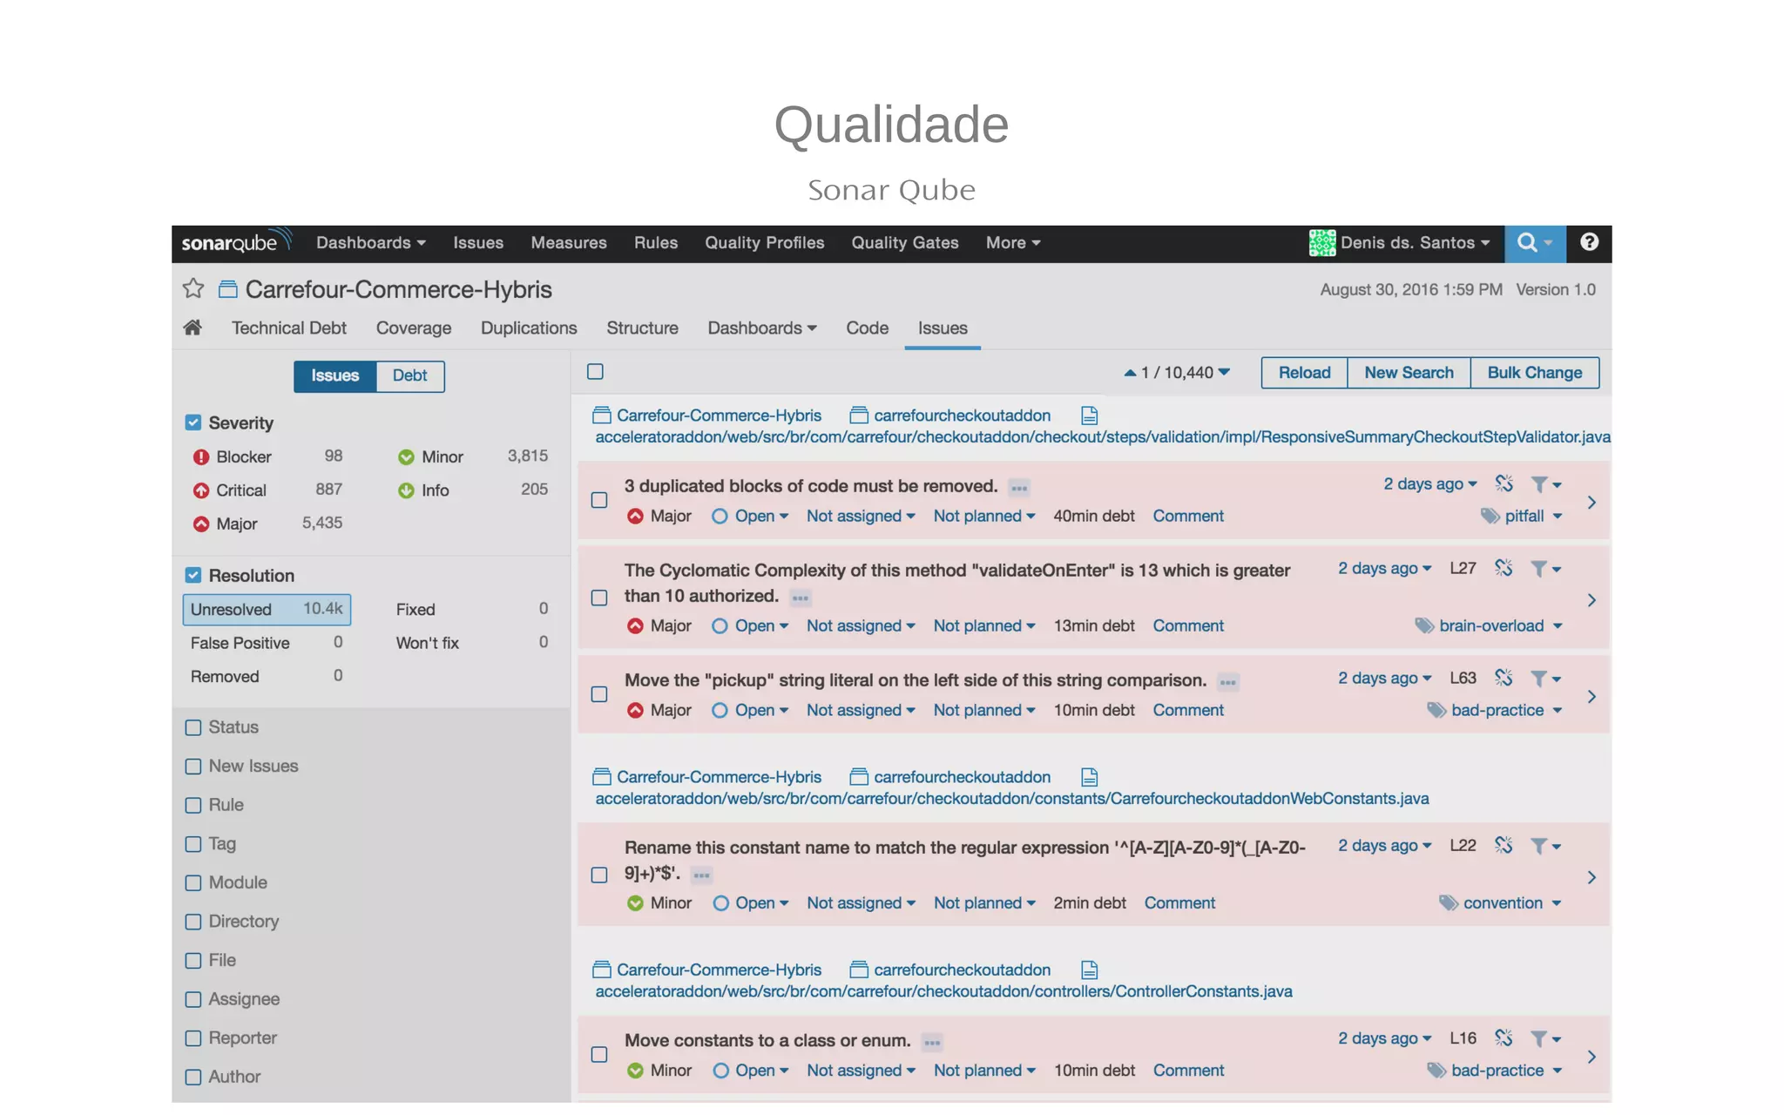Enable the Module facet checkbox
This screenshot has height=1115, width=1784.
(x=193, y=882)
